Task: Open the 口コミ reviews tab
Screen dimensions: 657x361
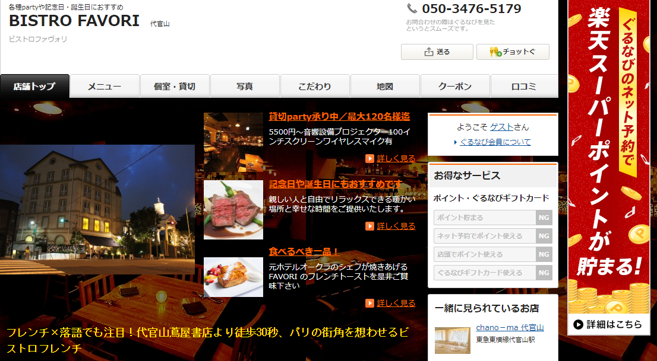Action: pyautogui.click(x=524, y=87)
